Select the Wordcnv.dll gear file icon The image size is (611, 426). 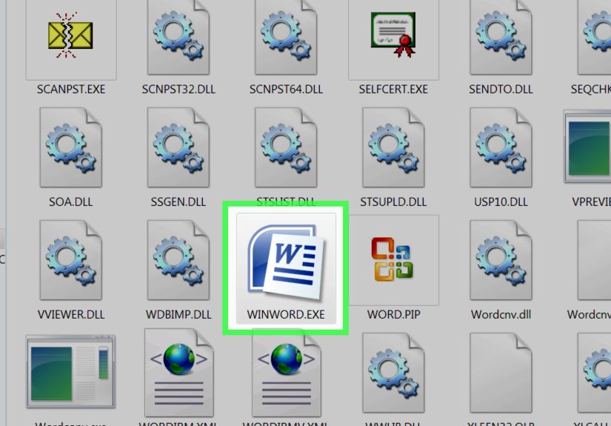tap(501, 260)
